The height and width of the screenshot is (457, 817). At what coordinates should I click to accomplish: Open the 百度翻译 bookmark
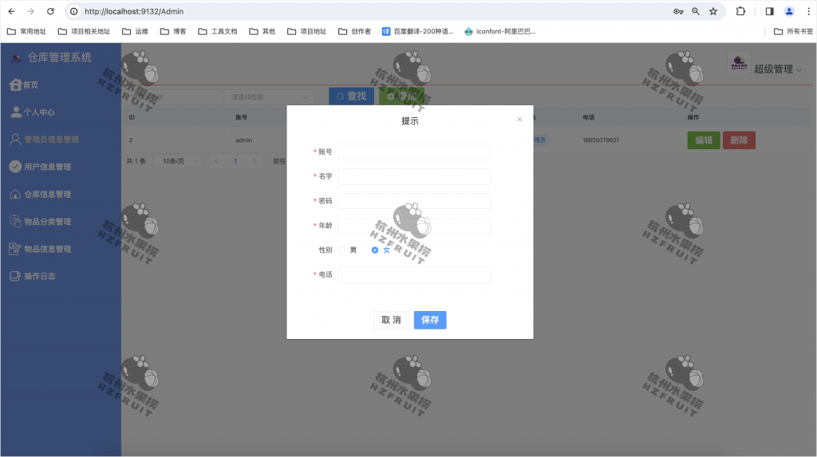click(417, 31)
